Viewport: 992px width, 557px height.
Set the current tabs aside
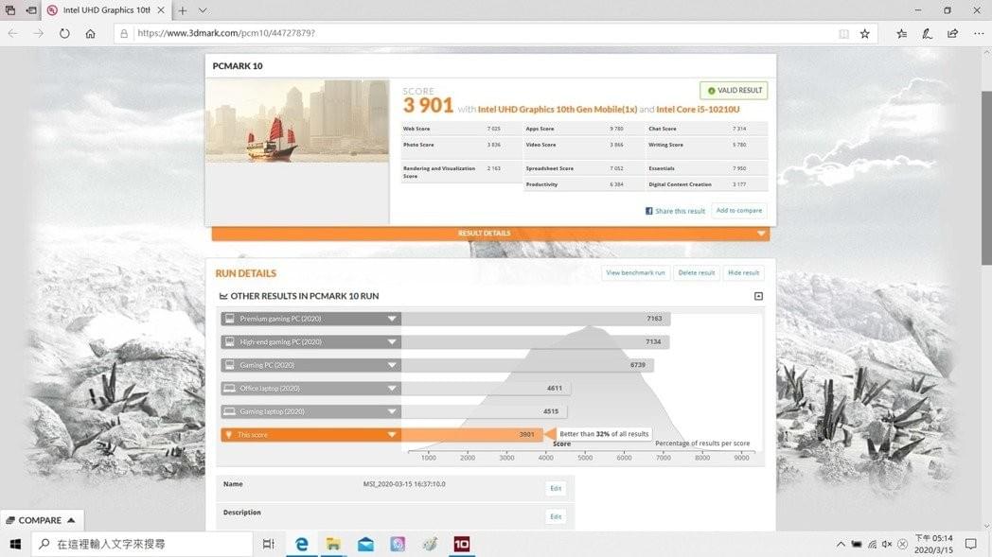click(31, 10)
